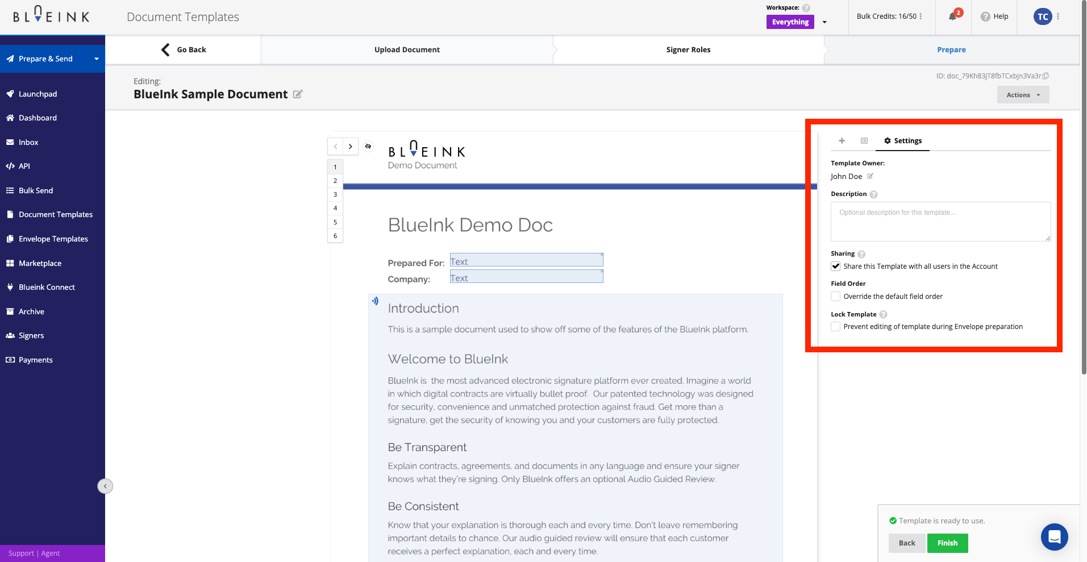Viewport: 1087px width, 562px height.
Task: Click the Archive box icon
Action: pyautogui.click(x=10, y=311)
